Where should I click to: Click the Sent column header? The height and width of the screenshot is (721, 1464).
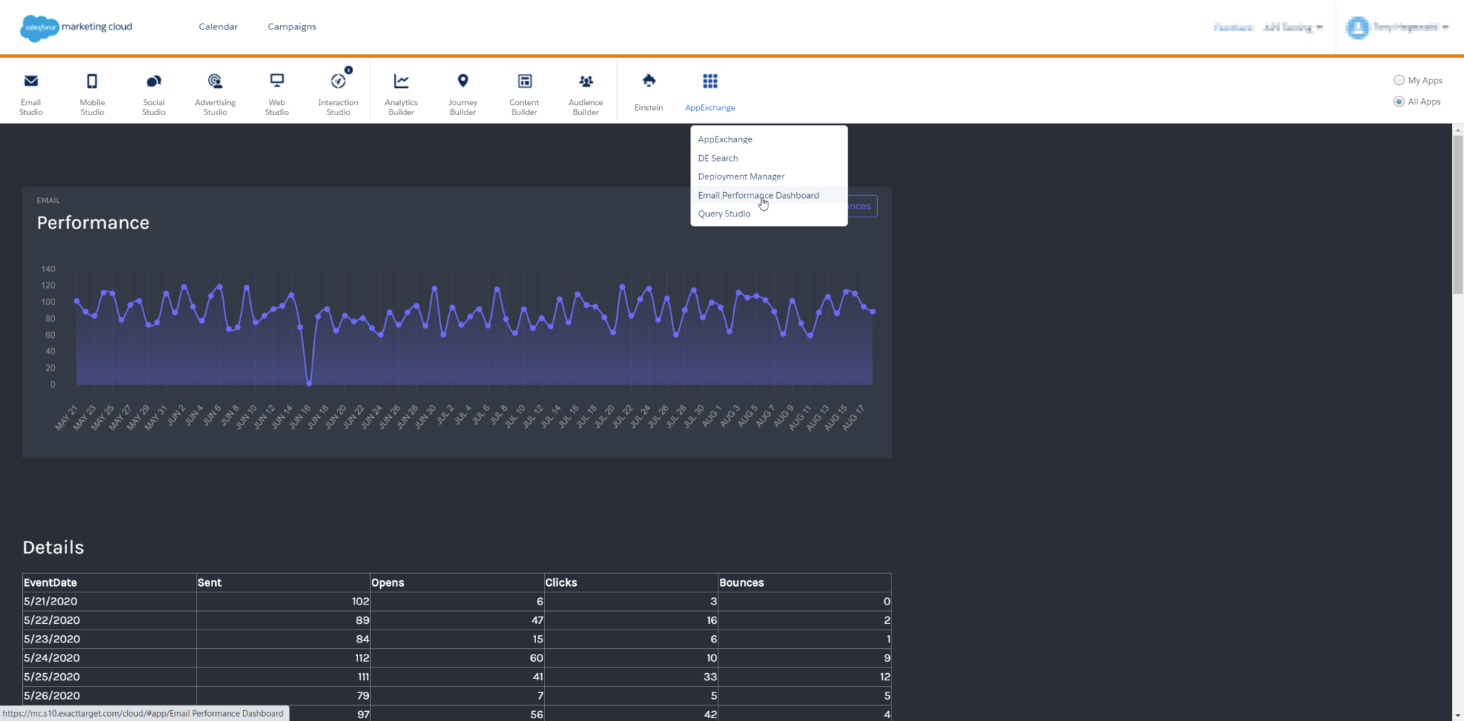click(283, 582)
